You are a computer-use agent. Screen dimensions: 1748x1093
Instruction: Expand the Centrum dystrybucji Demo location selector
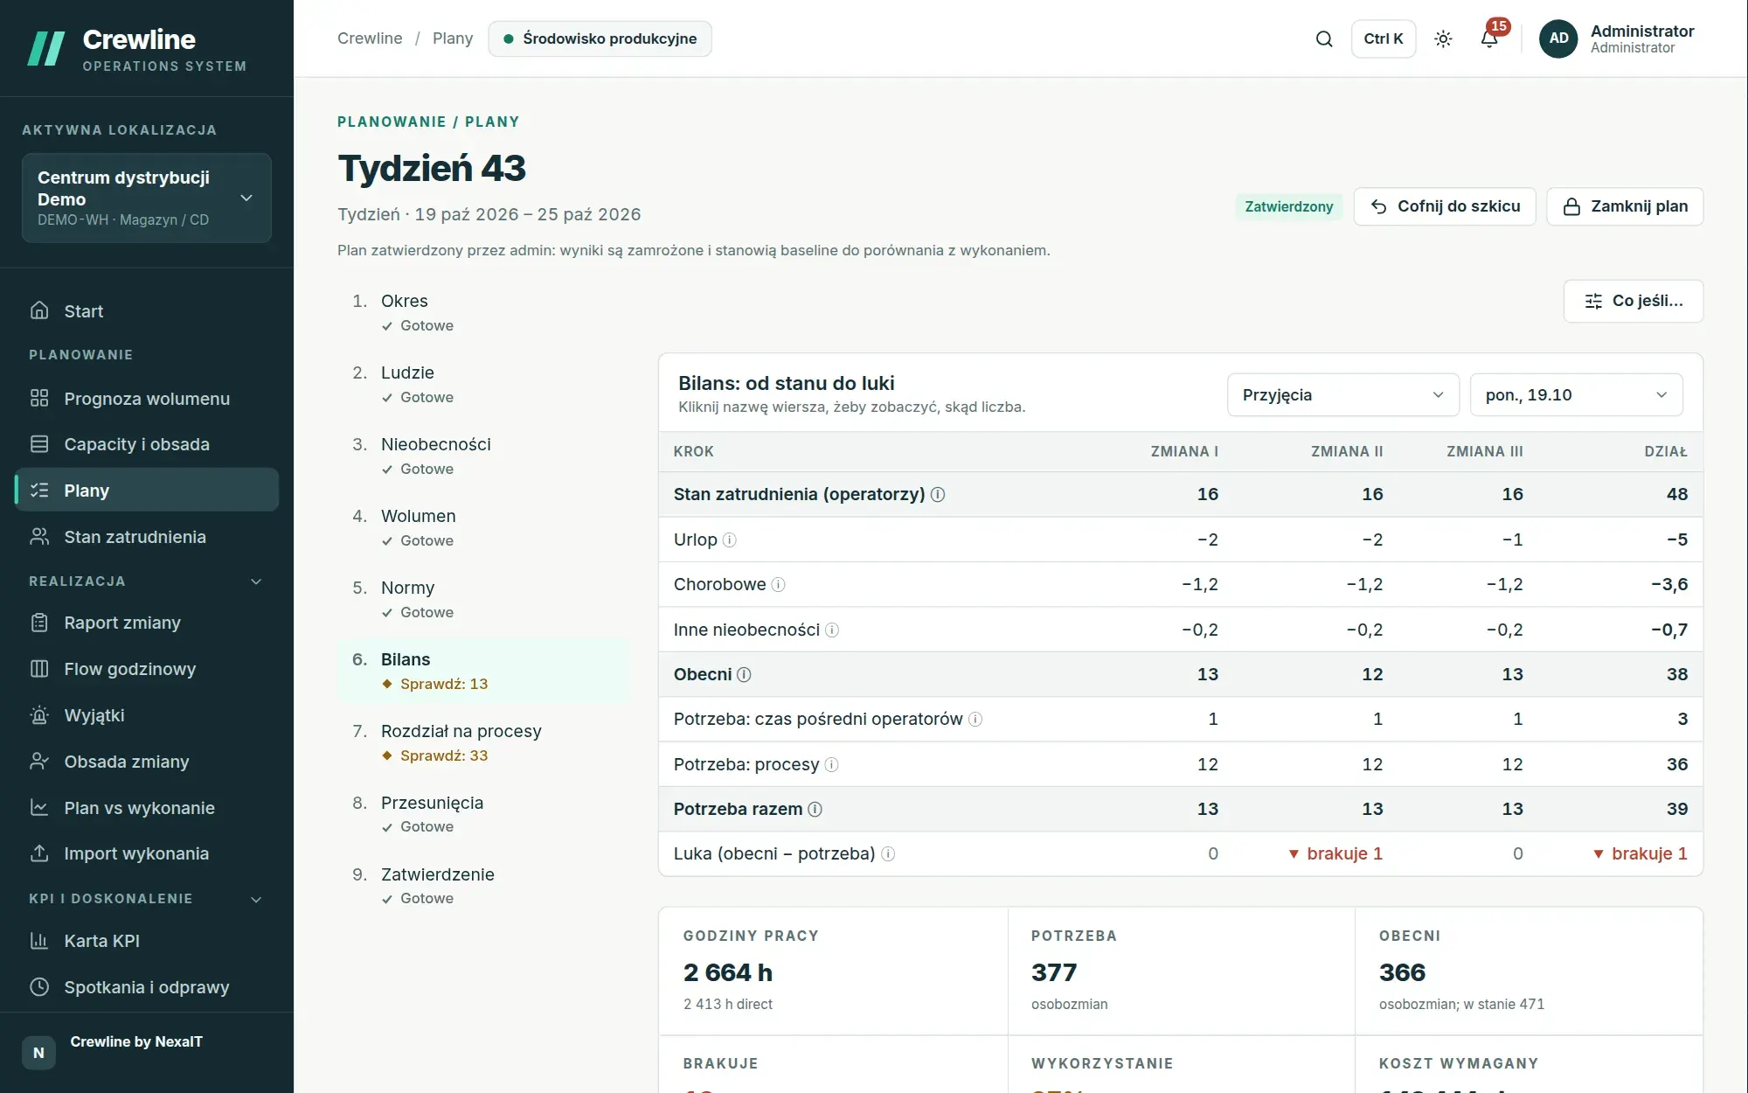click(x=147, y=198)
